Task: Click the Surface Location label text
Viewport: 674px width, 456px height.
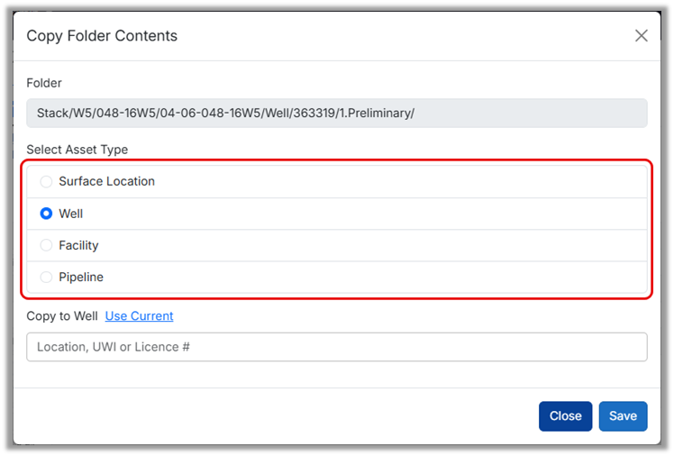Action: [106, 181]
